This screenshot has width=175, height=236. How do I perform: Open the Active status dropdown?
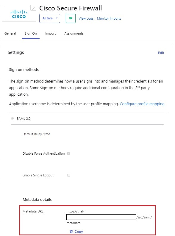[x=50, y=18]
